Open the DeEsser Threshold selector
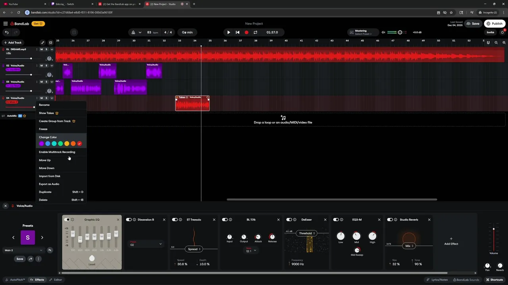508x285 pixels. coord(307,233)
